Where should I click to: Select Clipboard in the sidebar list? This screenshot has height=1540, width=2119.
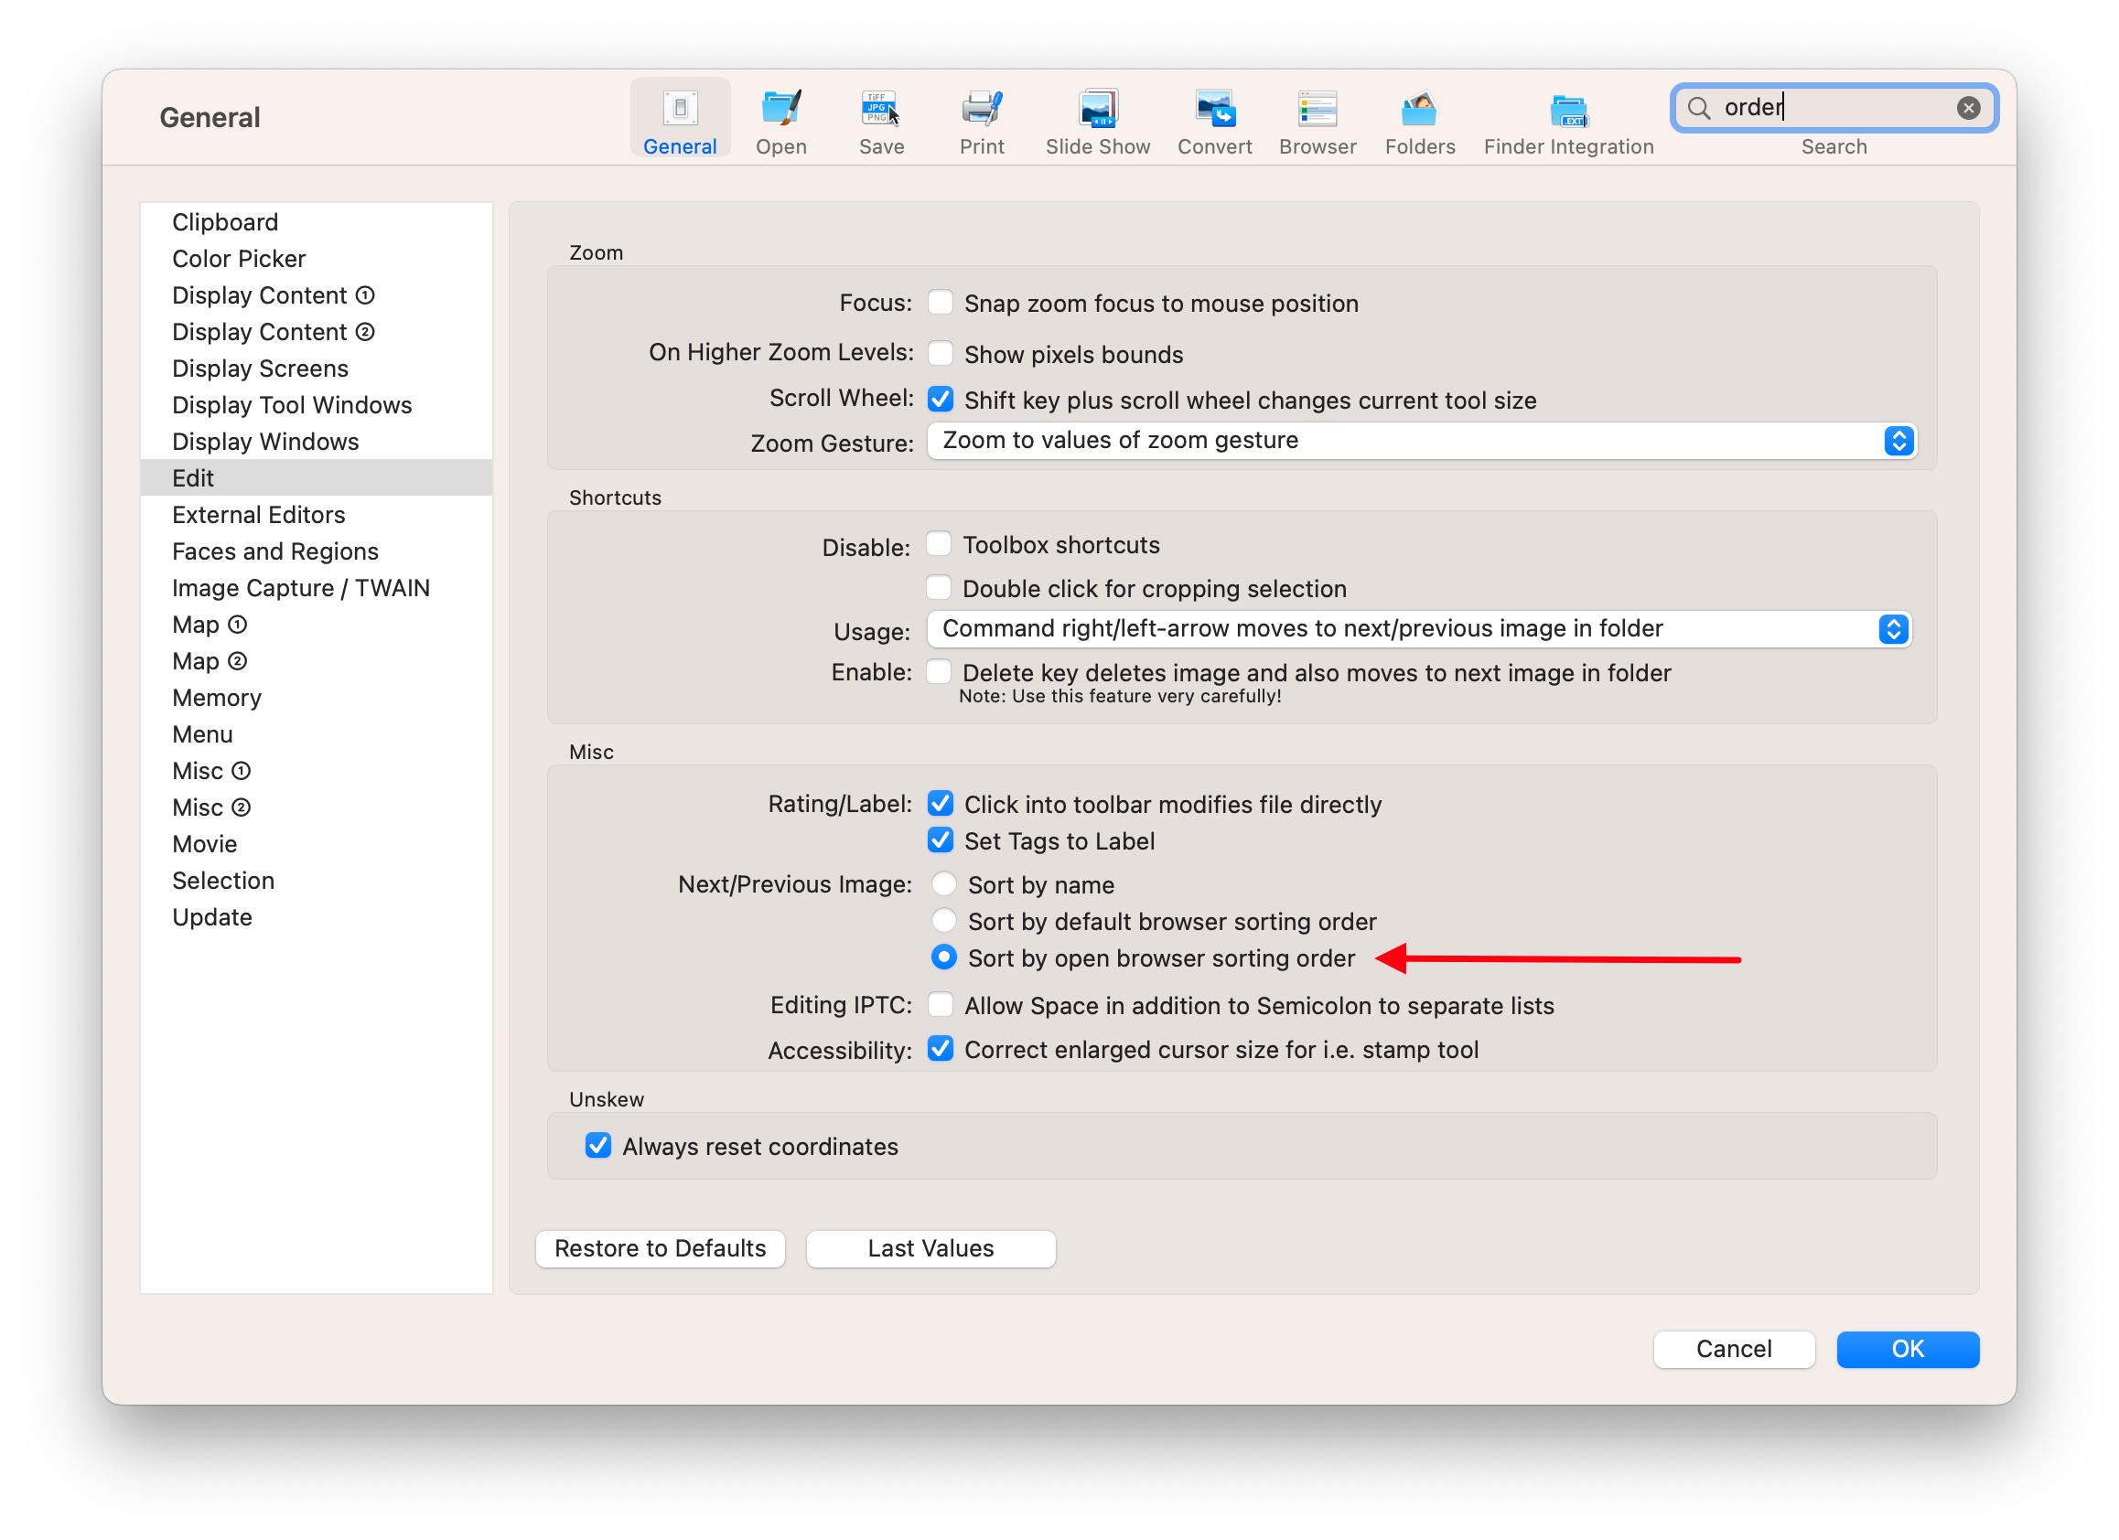click(x=316, y=222)
